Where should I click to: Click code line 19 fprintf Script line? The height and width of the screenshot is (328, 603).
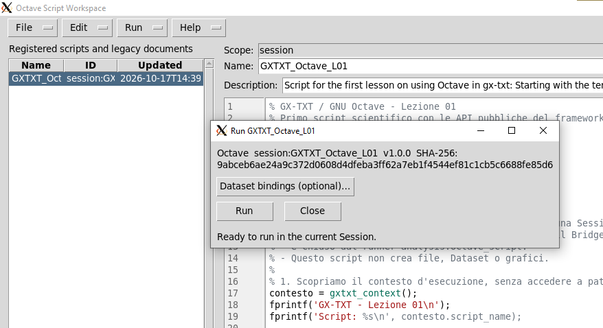click(396, 316)
